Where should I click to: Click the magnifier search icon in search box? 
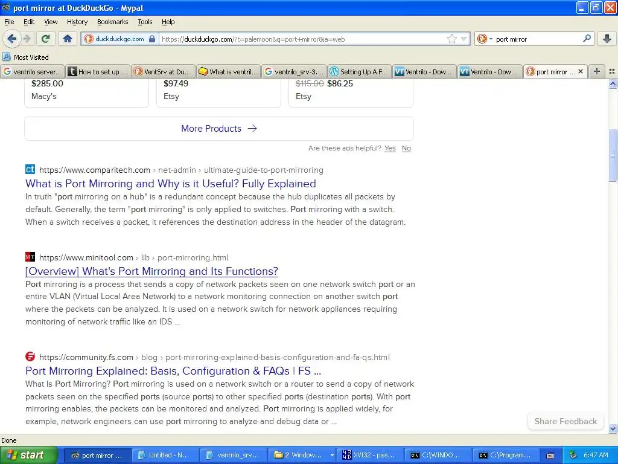(587, 38)
